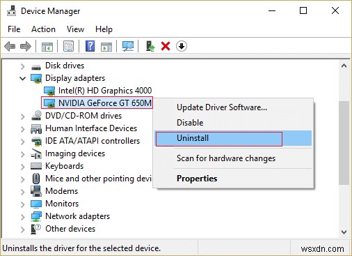This screenshot has height=256, width=352.
Task: Click the NVIDIA GeForce GT 650M device icon
Action: point(49,103)
